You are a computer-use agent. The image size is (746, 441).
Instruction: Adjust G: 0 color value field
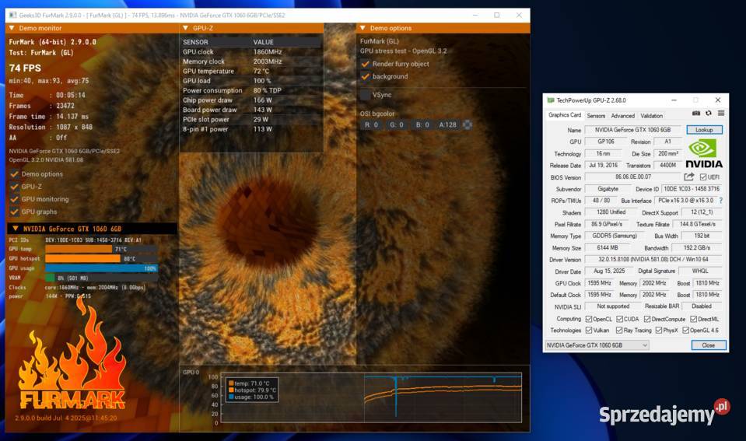pos(397,124)
